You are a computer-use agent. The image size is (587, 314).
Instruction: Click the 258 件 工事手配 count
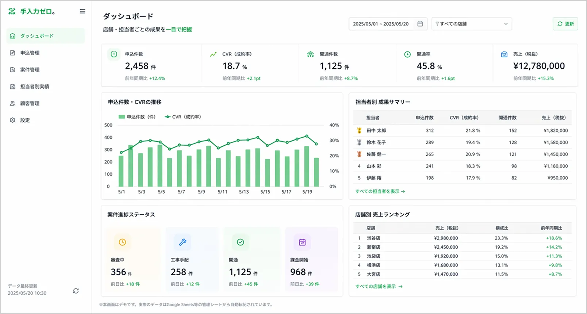coord(182,272)
